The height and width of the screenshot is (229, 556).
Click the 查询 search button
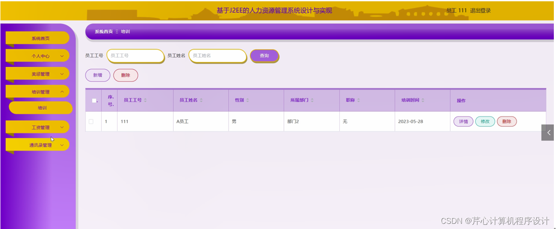click(x=264, y=56)
